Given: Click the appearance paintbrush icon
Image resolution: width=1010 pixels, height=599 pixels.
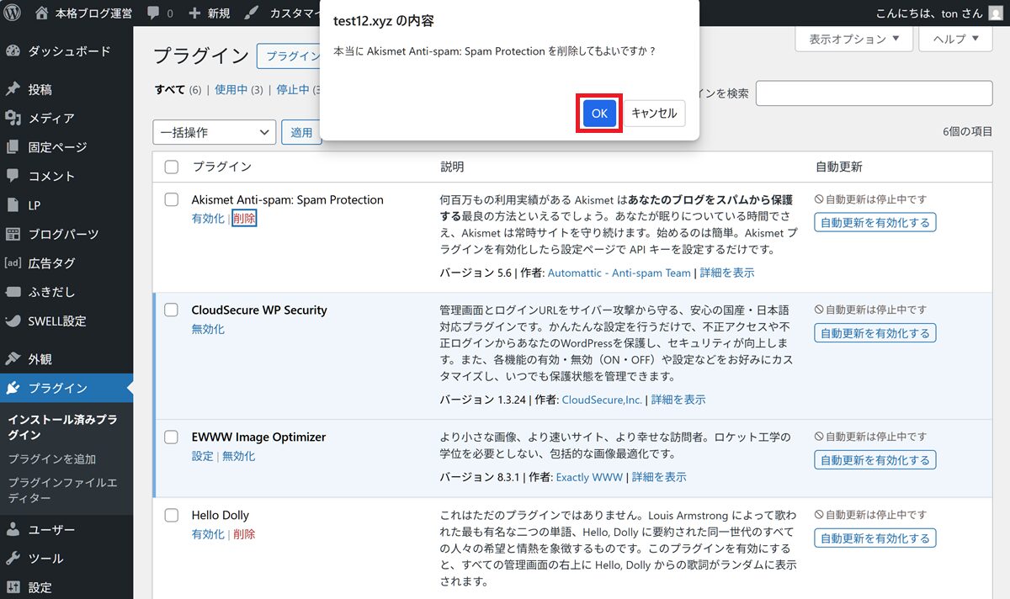Looking at the screenshot, I should click(x=13, y=359).
